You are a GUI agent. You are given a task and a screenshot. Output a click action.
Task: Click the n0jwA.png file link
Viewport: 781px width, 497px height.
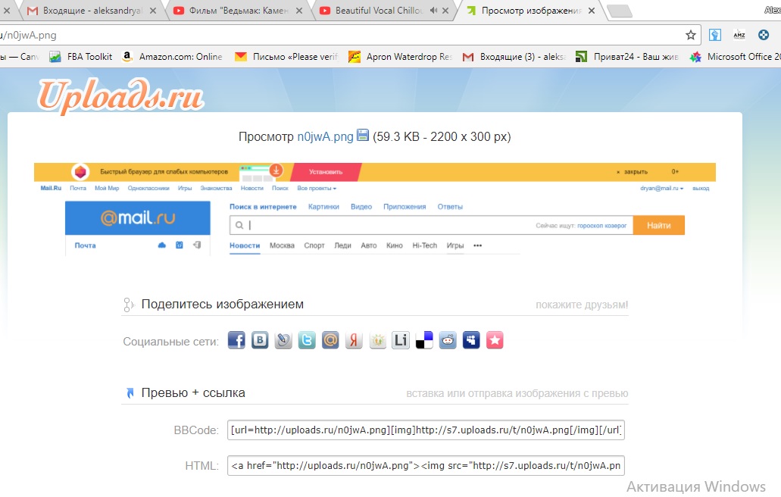coord(325,136)
